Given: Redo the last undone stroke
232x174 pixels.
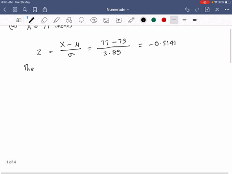Looking at the screenshot, I should click(x=197, y=10).
